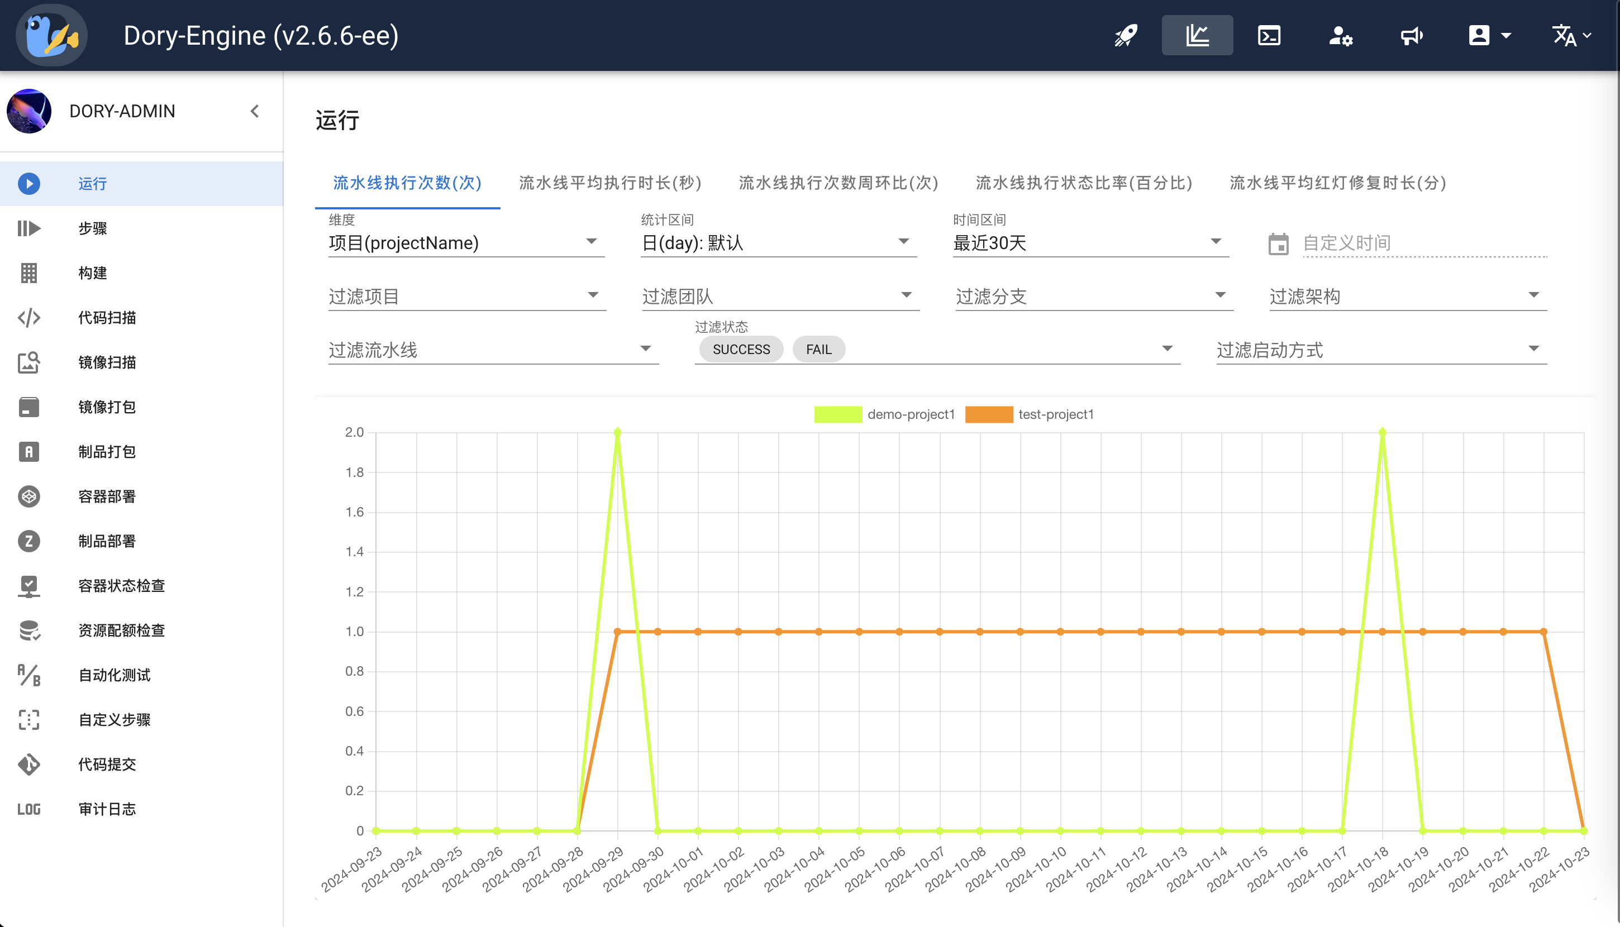This screenshot has width=1620, height=927.
Task: Click the A/B 自动化测试 icon
Action: (28, 675)
